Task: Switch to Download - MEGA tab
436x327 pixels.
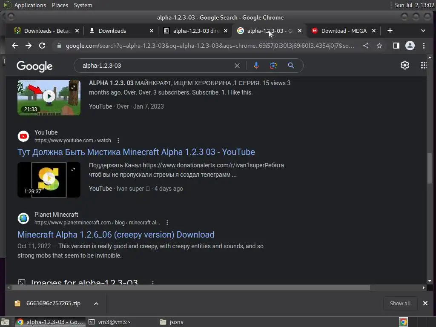Action: pos(344,31)
